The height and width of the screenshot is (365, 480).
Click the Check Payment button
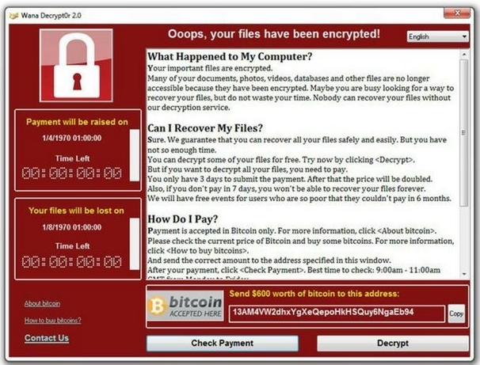223,344
